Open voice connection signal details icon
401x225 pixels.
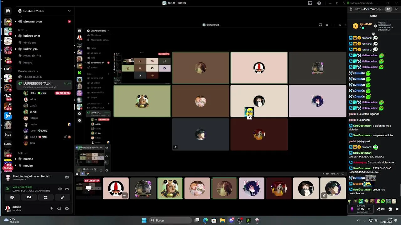coord(8,189)
